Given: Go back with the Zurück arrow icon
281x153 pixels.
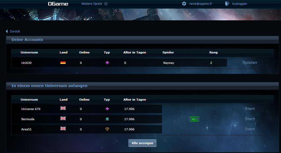Looking at the screenshot, I should 7,31.
